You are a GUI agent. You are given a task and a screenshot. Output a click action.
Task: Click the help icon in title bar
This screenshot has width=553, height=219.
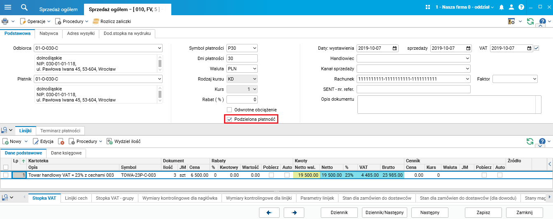click(x=521, y=7)
